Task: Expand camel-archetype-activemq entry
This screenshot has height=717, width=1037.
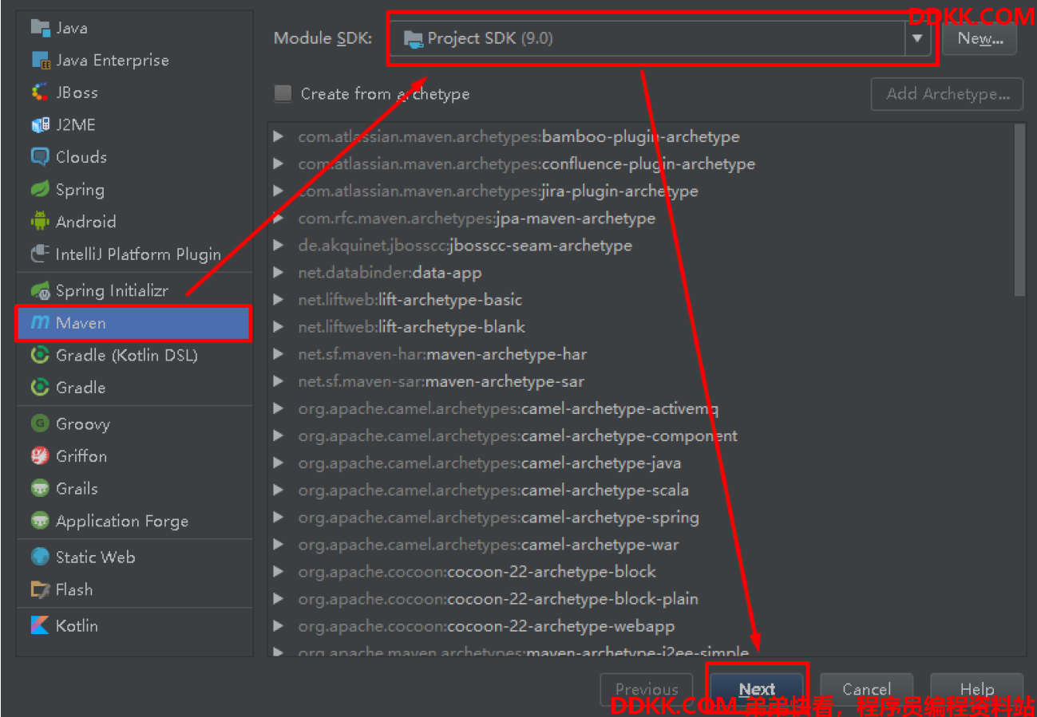Action: 278,408
